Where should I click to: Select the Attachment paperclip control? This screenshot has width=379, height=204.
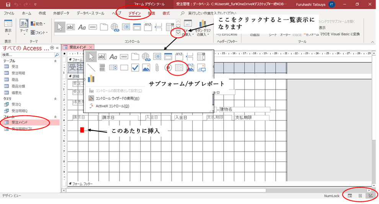tap(157, 68)
